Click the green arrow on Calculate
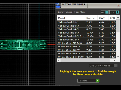121x90 pixels. tap(98, 81)
